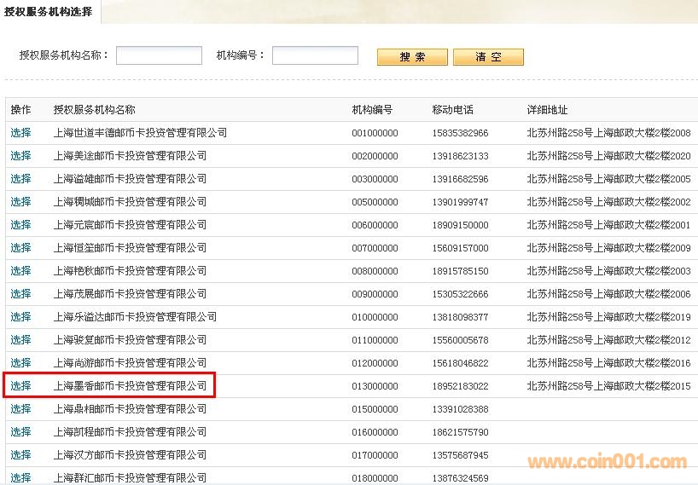Switch to the 授权服务机构选择 tab
The image size is (698, 485).
pos(49,12)
